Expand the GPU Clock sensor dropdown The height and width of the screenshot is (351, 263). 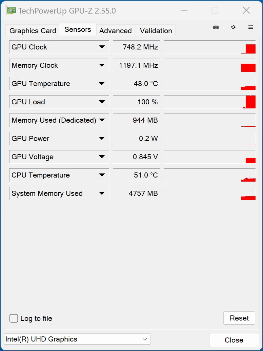102,47
